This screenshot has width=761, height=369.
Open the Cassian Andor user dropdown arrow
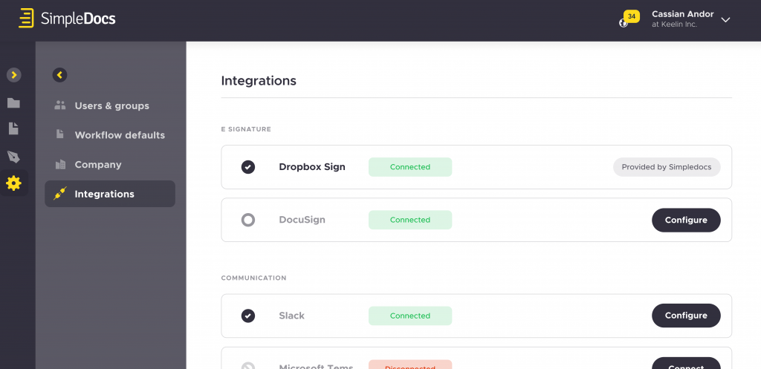tap(725, 20)
